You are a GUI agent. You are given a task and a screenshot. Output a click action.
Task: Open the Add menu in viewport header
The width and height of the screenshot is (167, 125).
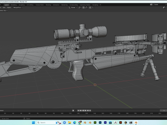(4, 8)
